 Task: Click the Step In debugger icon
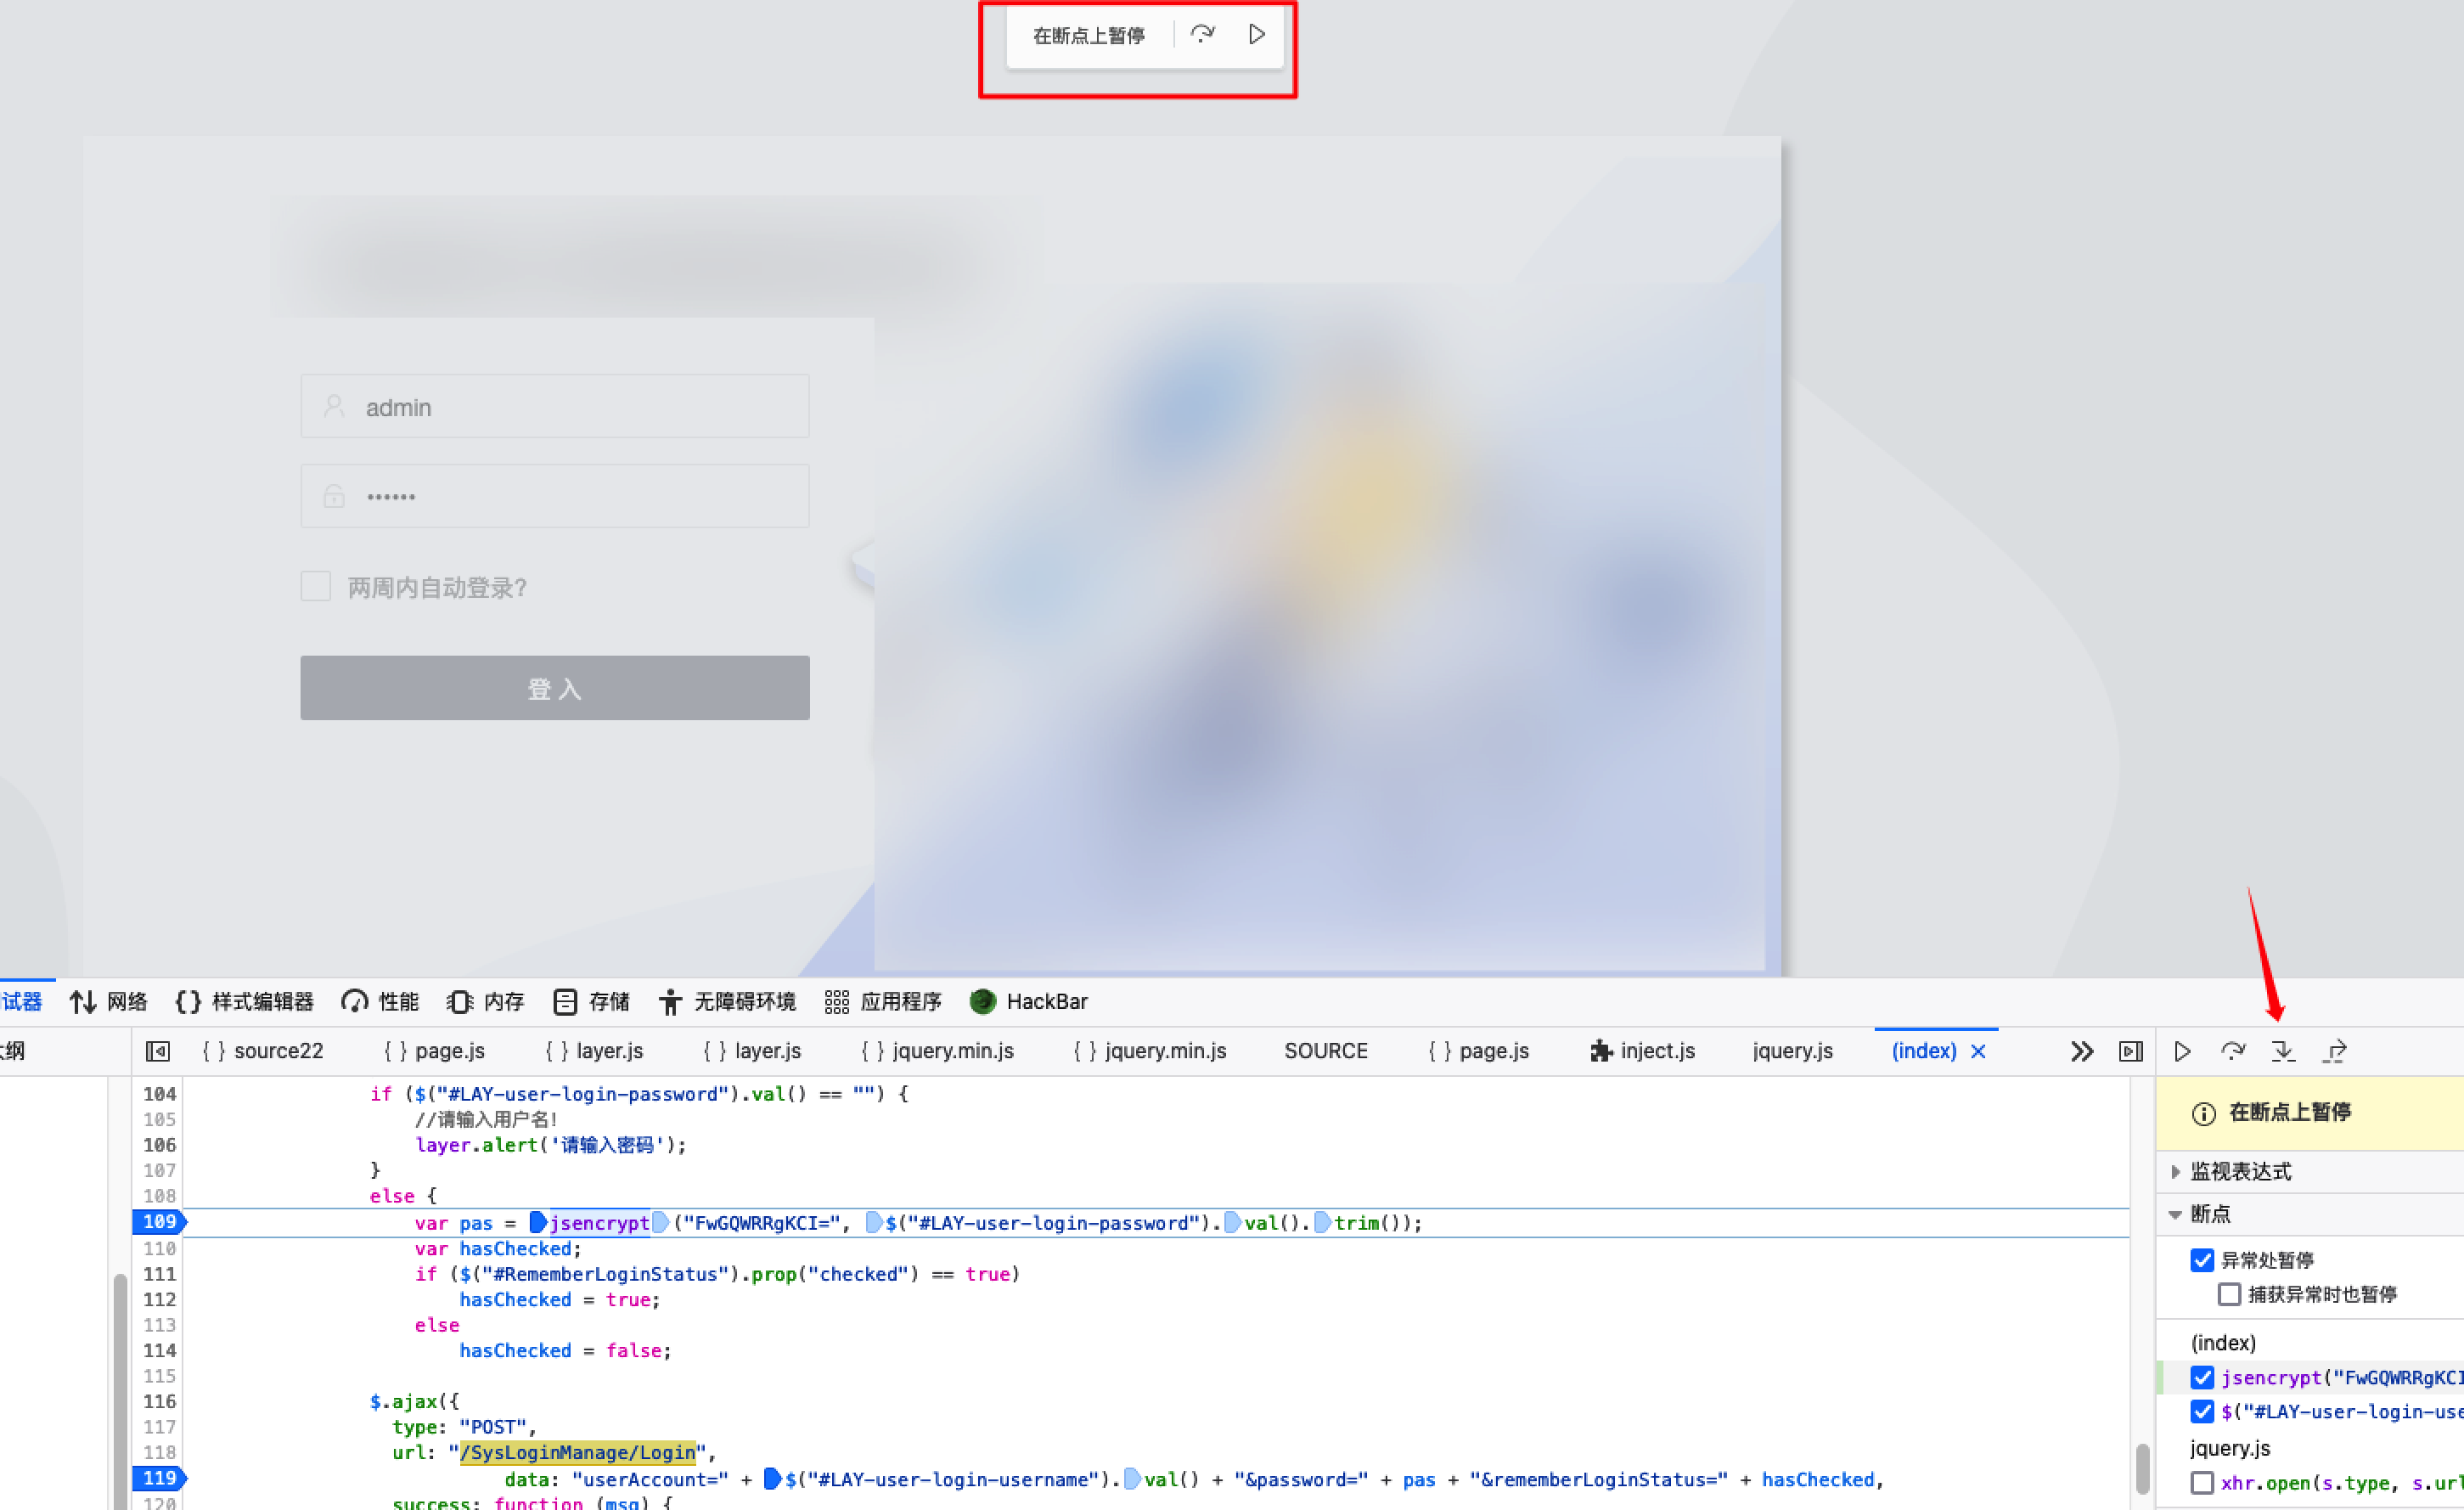click(x=2283, y=1051)
